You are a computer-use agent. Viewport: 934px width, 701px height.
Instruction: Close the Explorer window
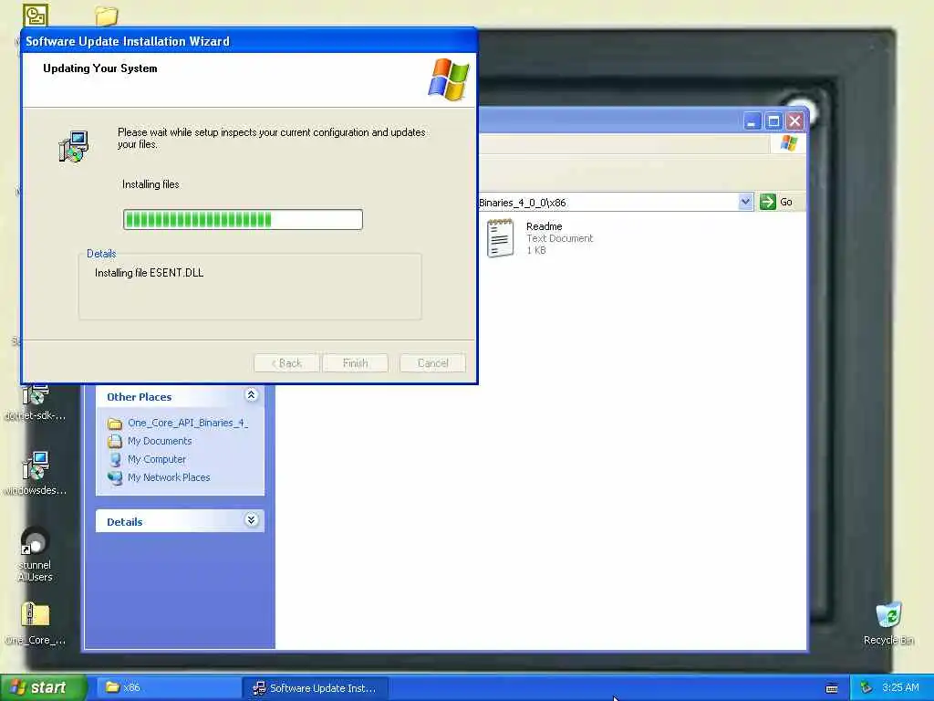coord(795,121)
